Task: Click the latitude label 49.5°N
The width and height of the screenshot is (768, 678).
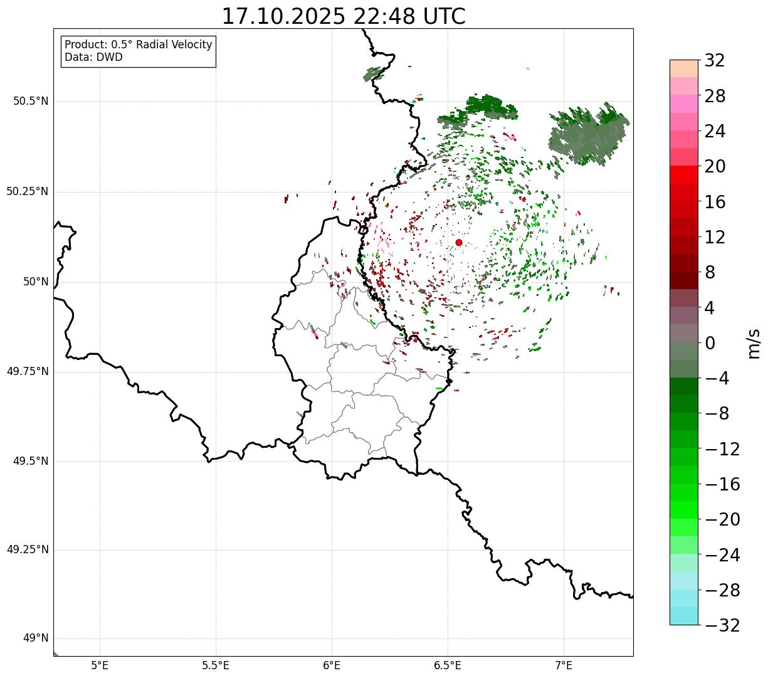Action: (31, 461)
